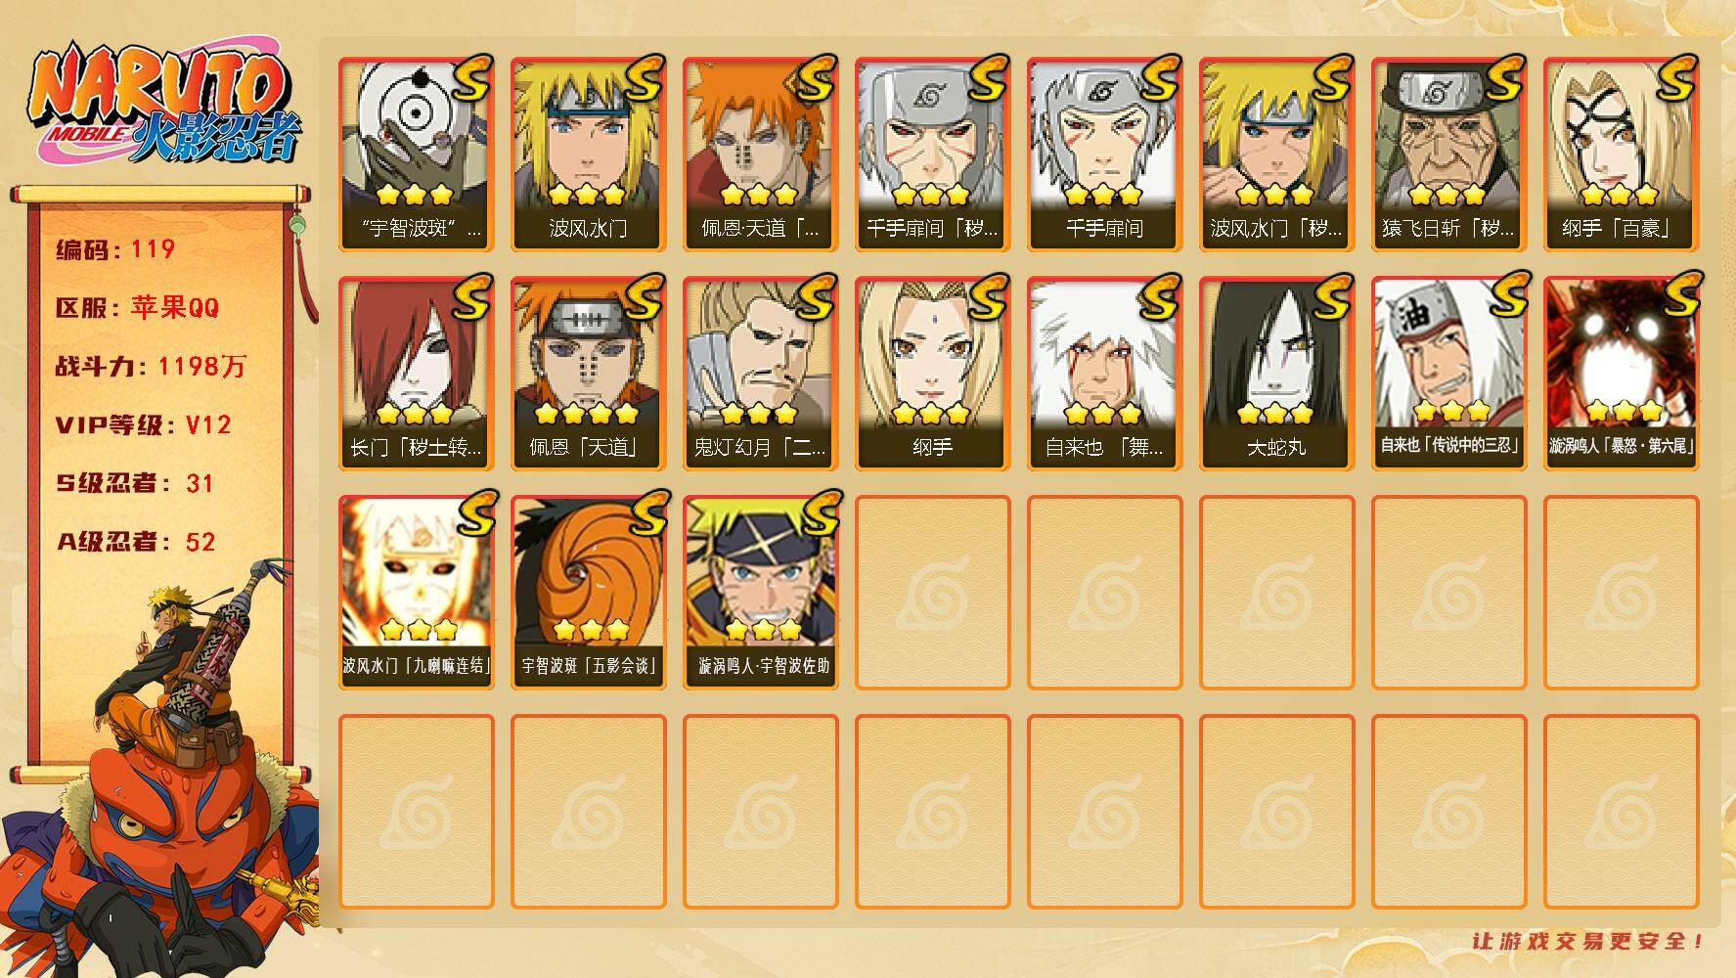Screen dimensions: 1736x978
Task: Click the 纲手「百豪」 ninja portrait
Action: click(x=1621, y=155)
